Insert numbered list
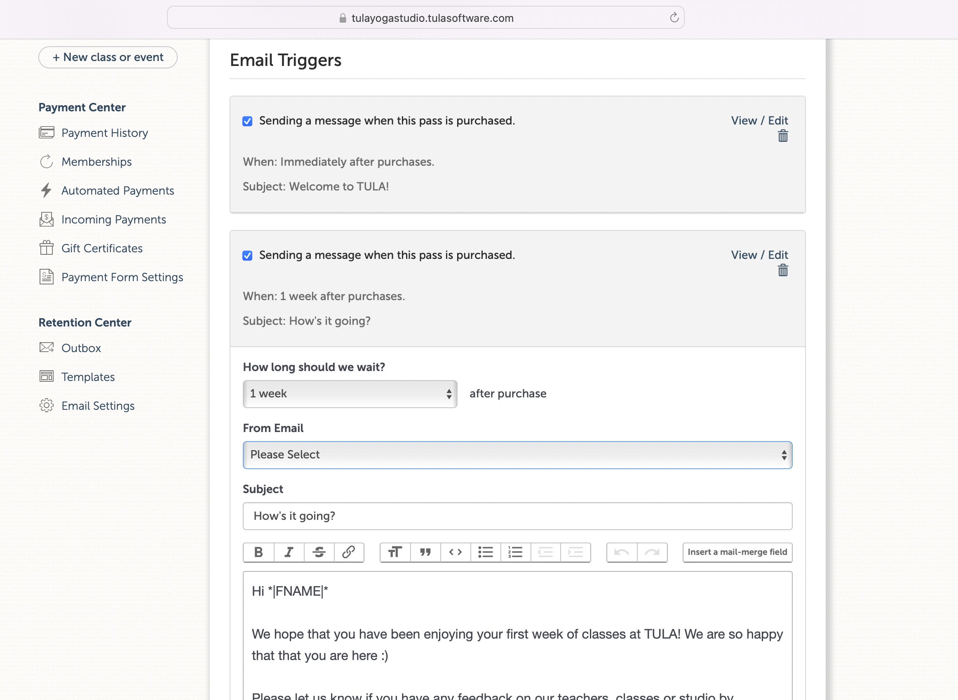958x700 pixels. point(515,552)
